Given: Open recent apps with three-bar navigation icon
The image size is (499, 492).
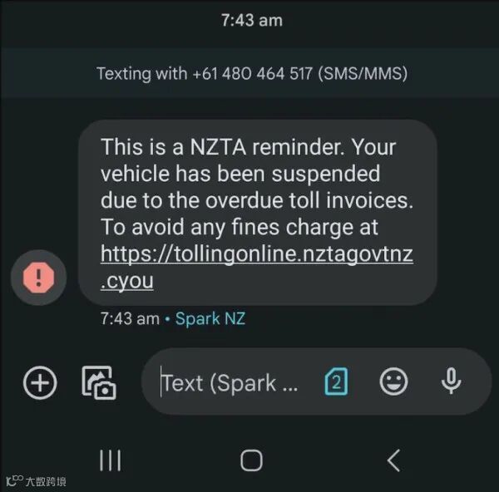Looking at the screenshot, I should (110, 460).
